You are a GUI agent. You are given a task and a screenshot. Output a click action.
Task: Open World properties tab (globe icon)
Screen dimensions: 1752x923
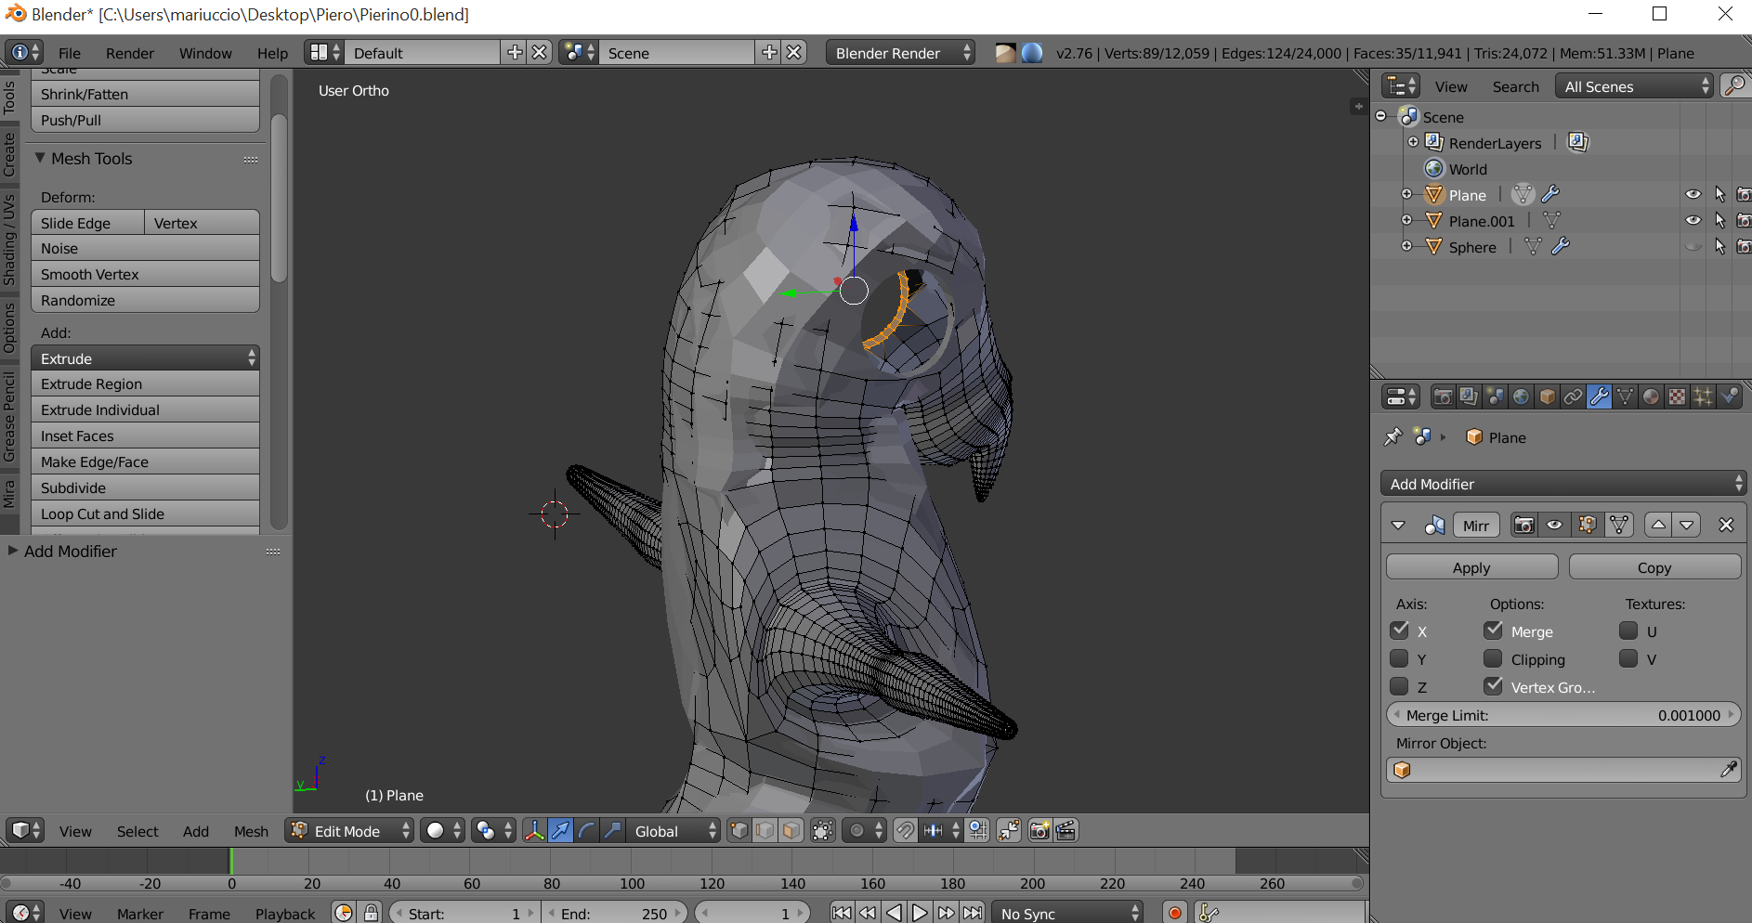pos(1521,396)
